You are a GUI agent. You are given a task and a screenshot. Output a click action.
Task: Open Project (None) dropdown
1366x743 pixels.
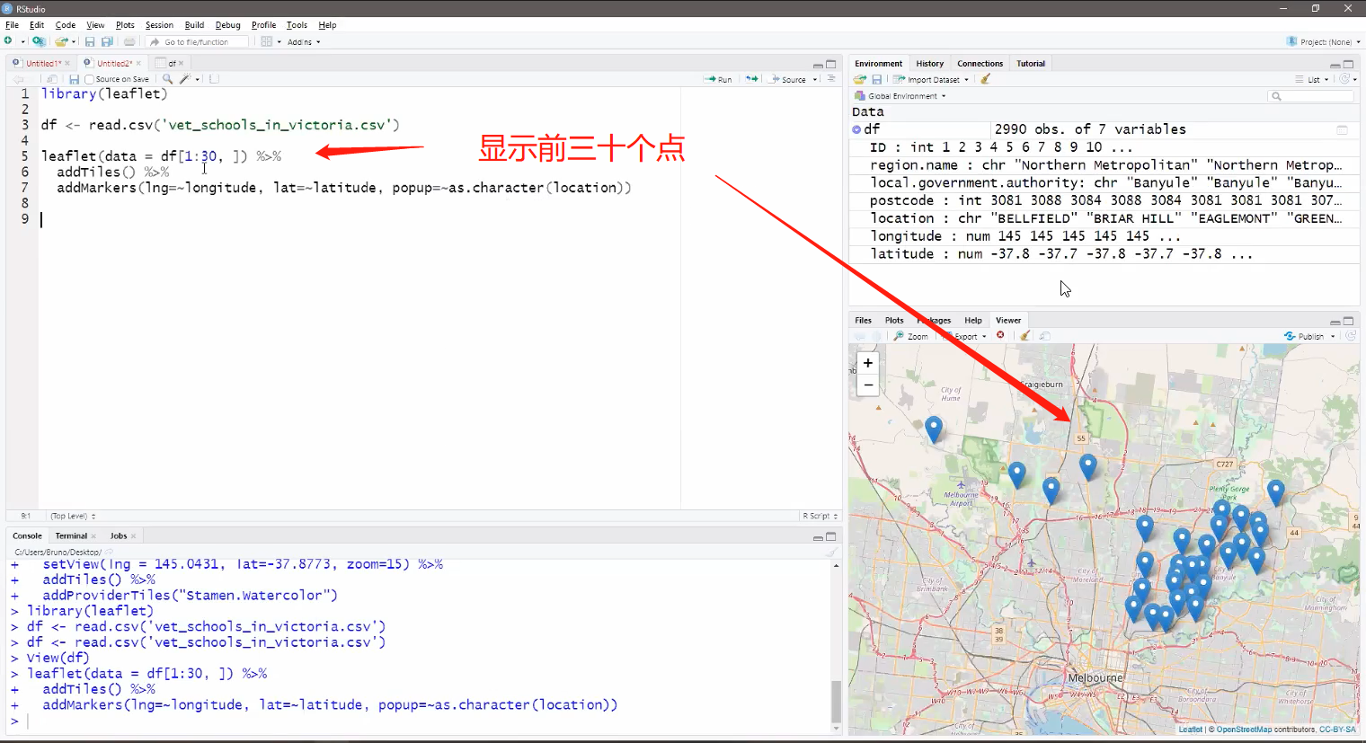1324,41
